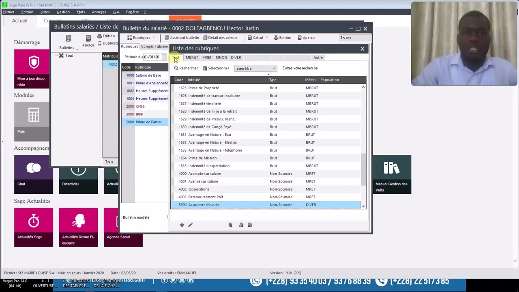Select the Tout filter tab

176,58
